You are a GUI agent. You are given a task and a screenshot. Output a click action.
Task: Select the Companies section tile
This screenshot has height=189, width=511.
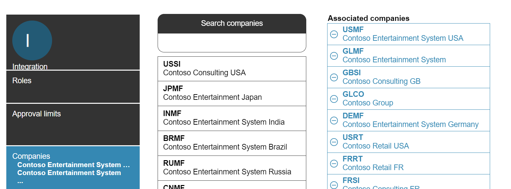click(73, 167)
